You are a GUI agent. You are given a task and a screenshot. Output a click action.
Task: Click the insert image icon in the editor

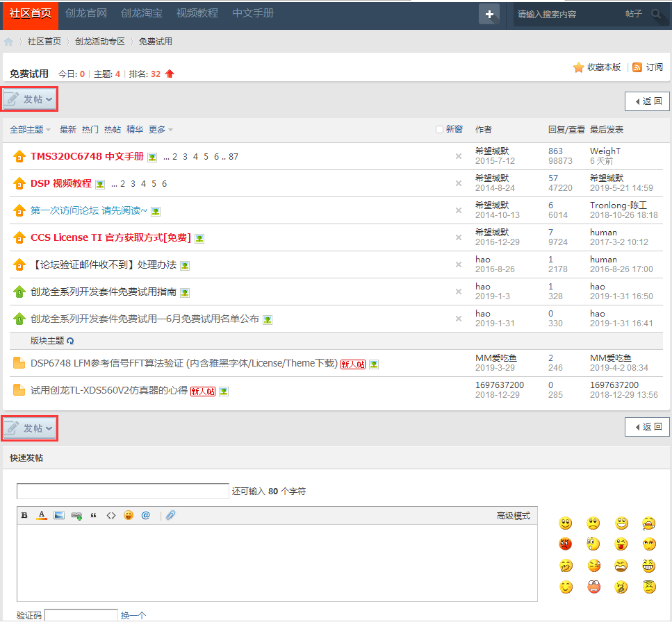tap(59, 515)
